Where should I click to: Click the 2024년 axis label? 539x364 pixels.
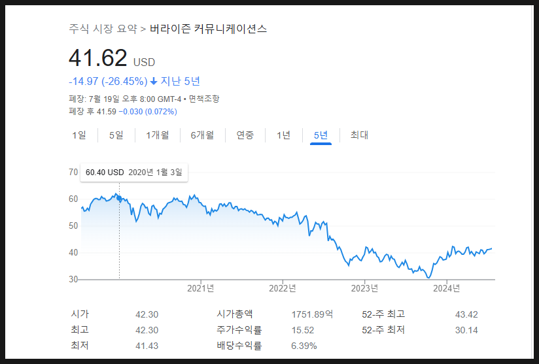pyautogui.click(x=447, y=288)
